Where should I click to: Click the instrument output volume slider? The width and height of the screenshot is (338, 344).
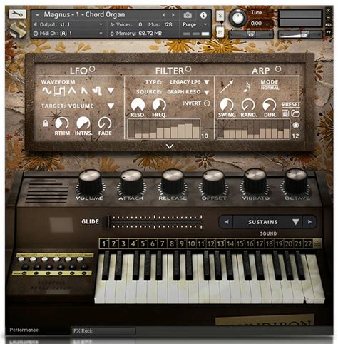(x=300, y=34)
